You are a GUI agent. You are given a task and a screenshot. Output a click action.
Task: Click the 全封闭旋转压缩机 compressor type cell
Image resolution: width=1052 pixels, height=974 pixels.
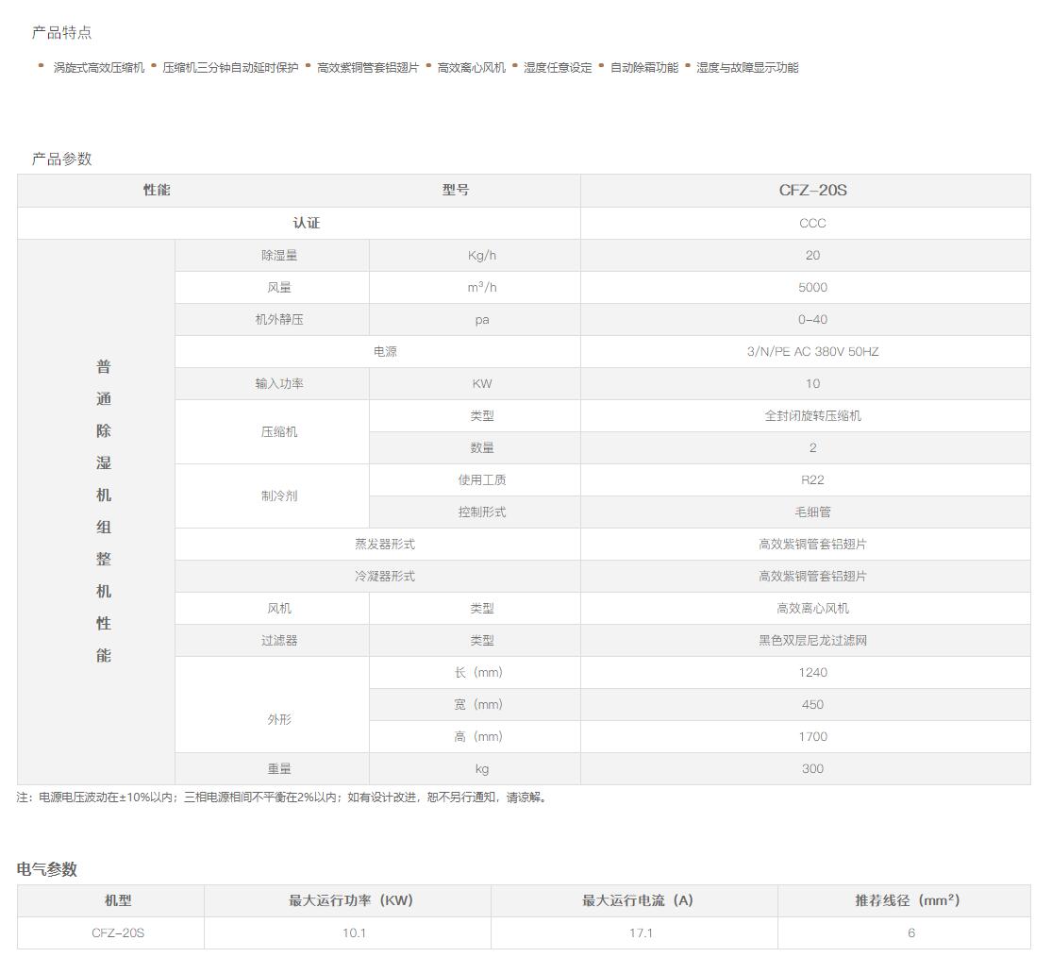[x=812, y=416]
